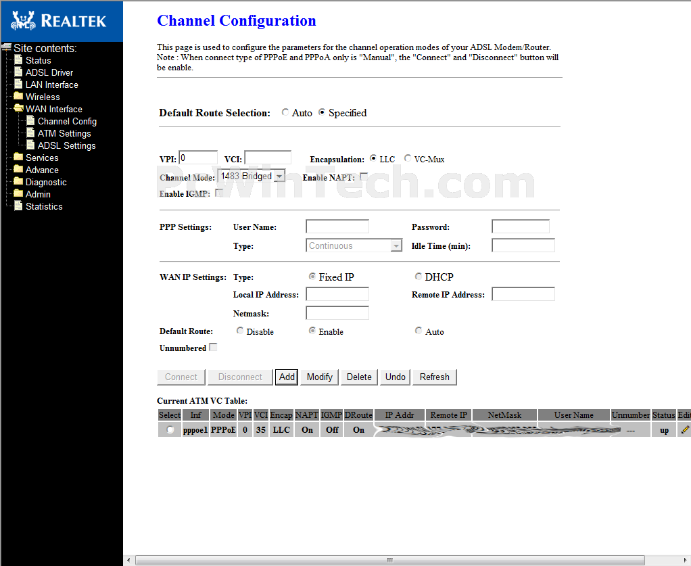
Task: Click the WAN Interface open folder icon
Action: (x=18, y=108)
